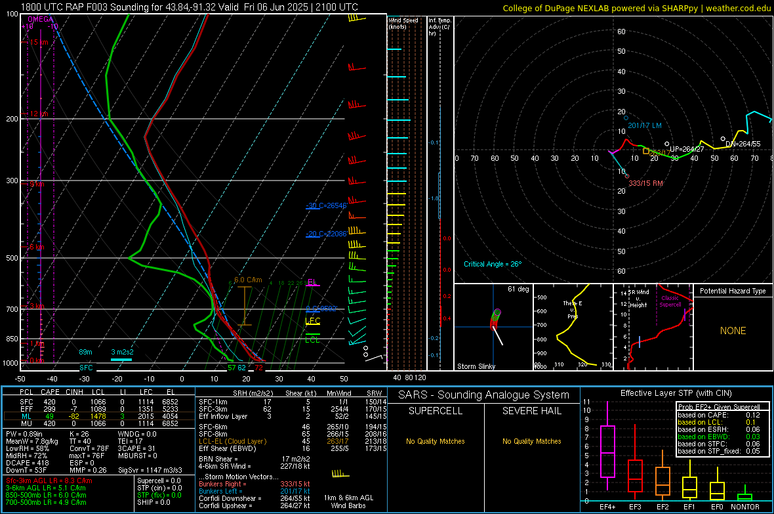This screenshot has width=774, height=514.
Task: Click the magenta EL marker
Action: point(312,283)
